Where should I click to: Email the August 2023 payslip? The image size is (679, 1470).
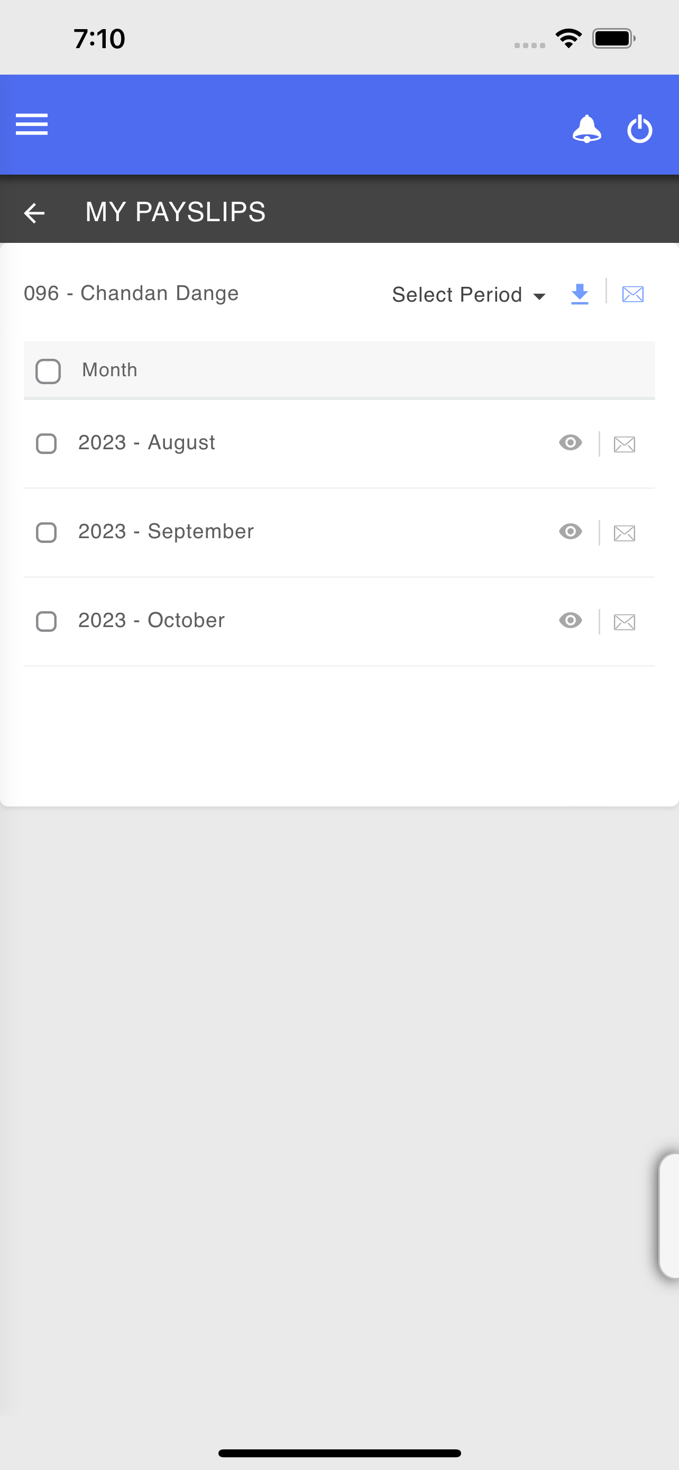pyautogui.click(x=625, y=444)
